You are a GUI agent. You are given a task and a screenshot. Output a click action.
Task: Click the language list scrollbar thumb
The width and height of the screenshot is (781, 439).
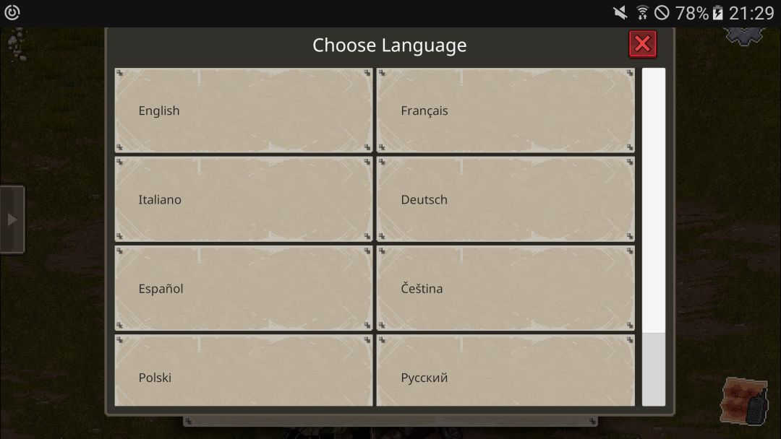click(x=654, y=200)
